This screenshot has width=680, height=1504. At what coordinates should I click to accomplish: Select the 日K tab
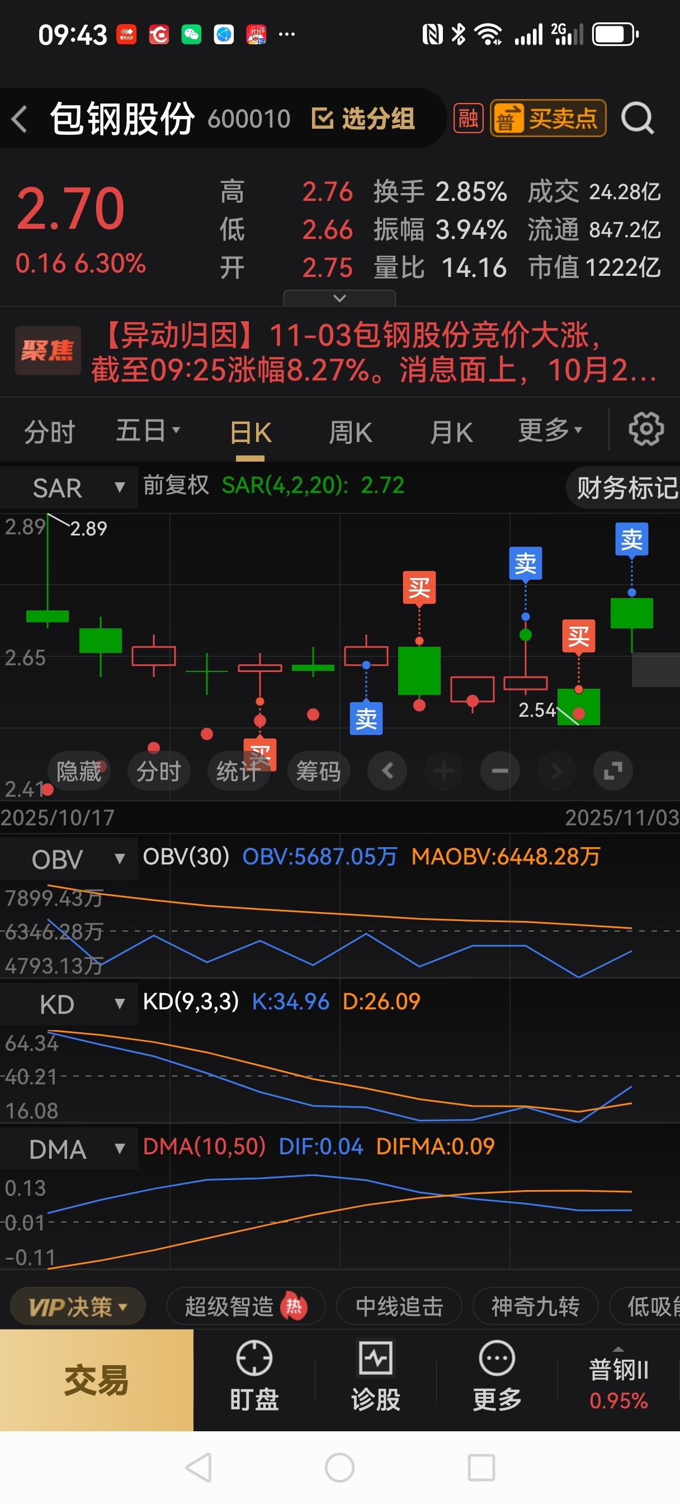[251, 433]
